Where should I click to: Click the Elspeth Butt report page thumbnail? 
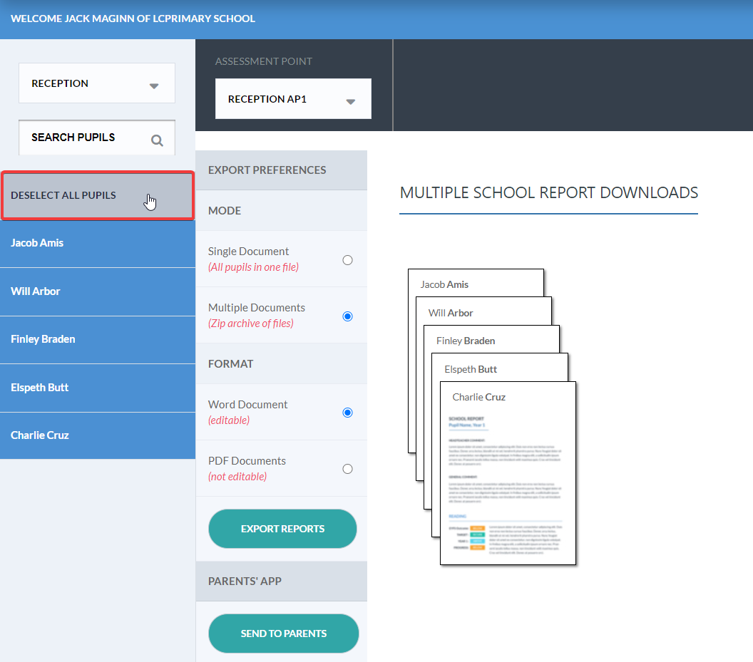(500, 368)
